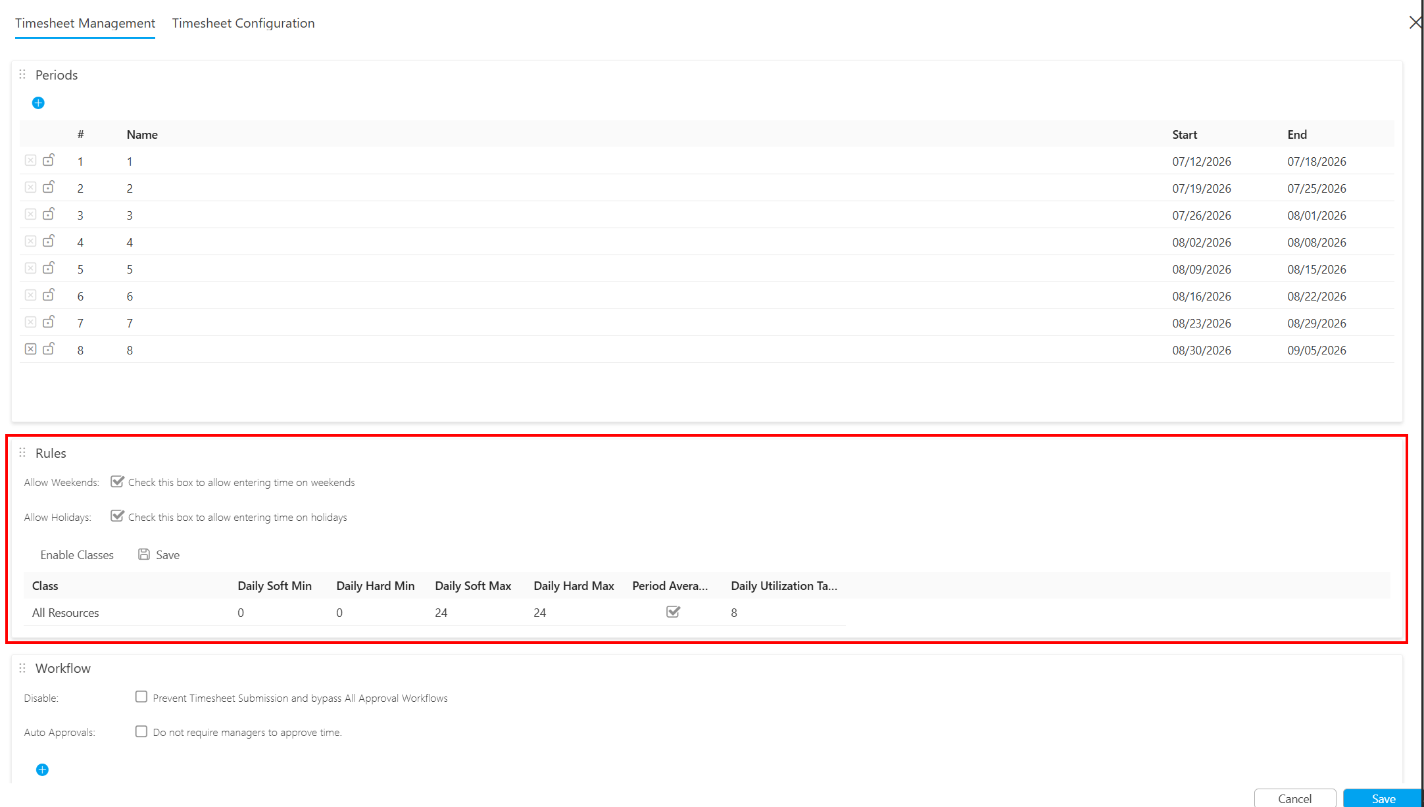Delete period 2 using its X icon
Image resolution: width=1424 pixels, height=807 pixels.
(30, 187)
